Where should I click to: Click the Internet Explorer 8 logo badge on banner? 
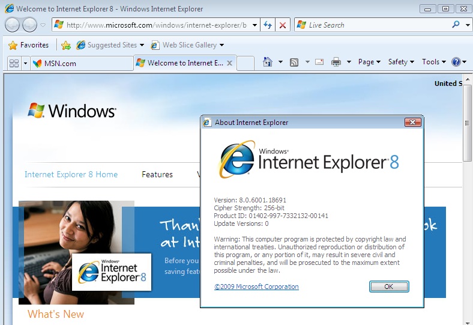[x=112, y=272]
